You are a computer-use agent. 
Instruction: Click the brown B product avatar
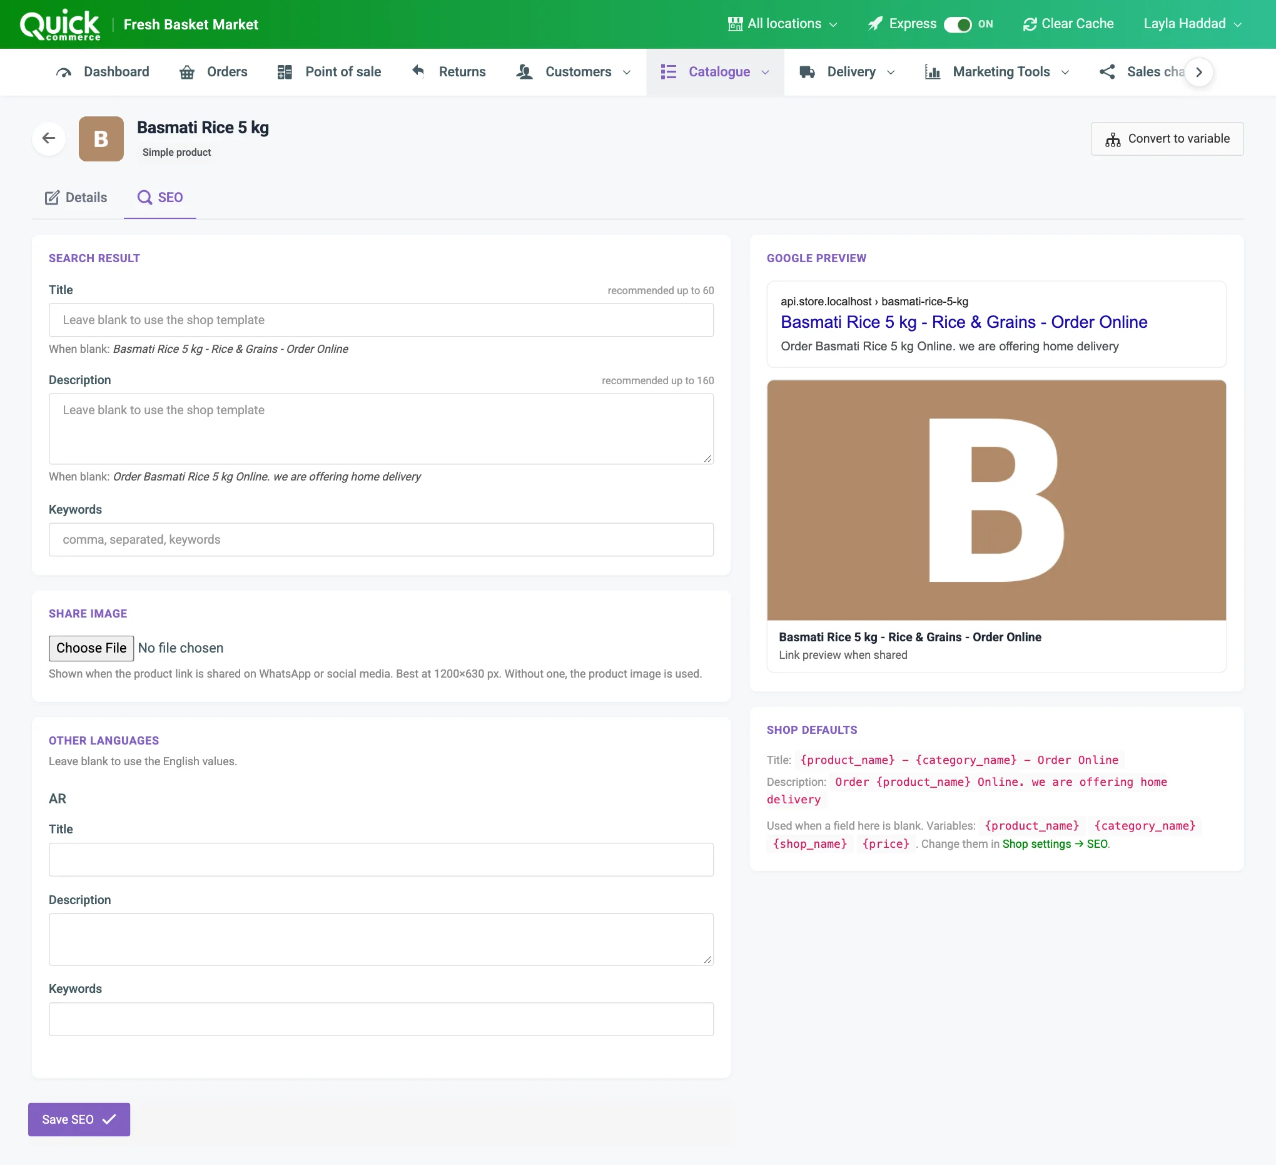point(101,139)
